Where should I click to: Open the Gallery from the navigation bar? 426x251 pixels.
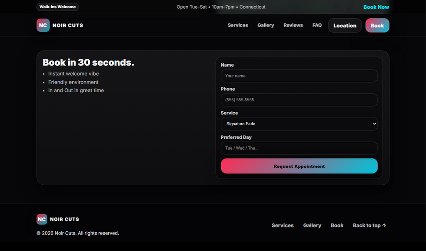click(266, 25)
